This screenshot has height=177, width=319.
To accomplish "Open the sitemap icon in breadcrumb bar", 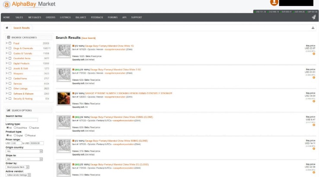I will tap(313, 28).
